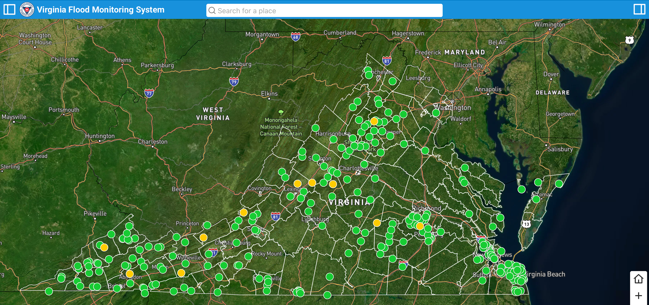The image size is (649, 305).
Task: Toggle the right sidebar panel icon
Action: [x=639, y=10]
